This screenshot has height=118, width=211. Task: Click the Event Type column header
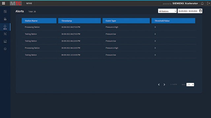coord(126,21)
